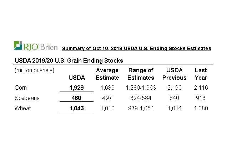Click the corn range 1,280-1,963 cell

pos(141,88)
